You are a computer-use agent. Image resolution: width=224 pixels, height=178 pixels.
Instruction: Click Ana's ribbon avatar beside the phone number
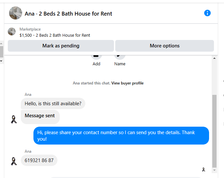(x=14, y=161)
